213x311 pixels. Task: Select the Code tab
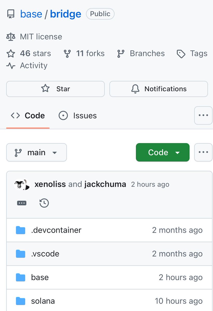pos(28,116)
